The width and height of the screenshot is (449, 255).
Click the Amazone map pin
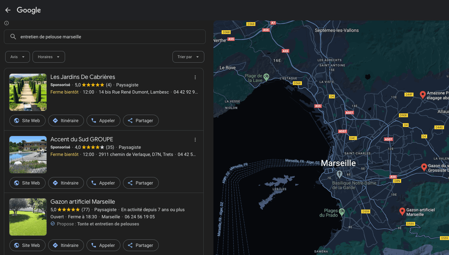pos(423,95)
